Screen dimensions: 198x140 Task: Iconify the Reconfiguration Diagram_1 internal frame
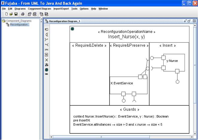(x=185, y=21)
